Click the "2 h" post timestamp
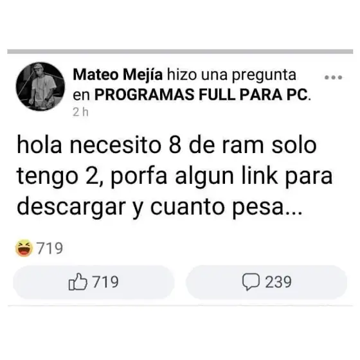Viewport: 360px width, 360px height. pyautogui.click(x=80, y=113)
